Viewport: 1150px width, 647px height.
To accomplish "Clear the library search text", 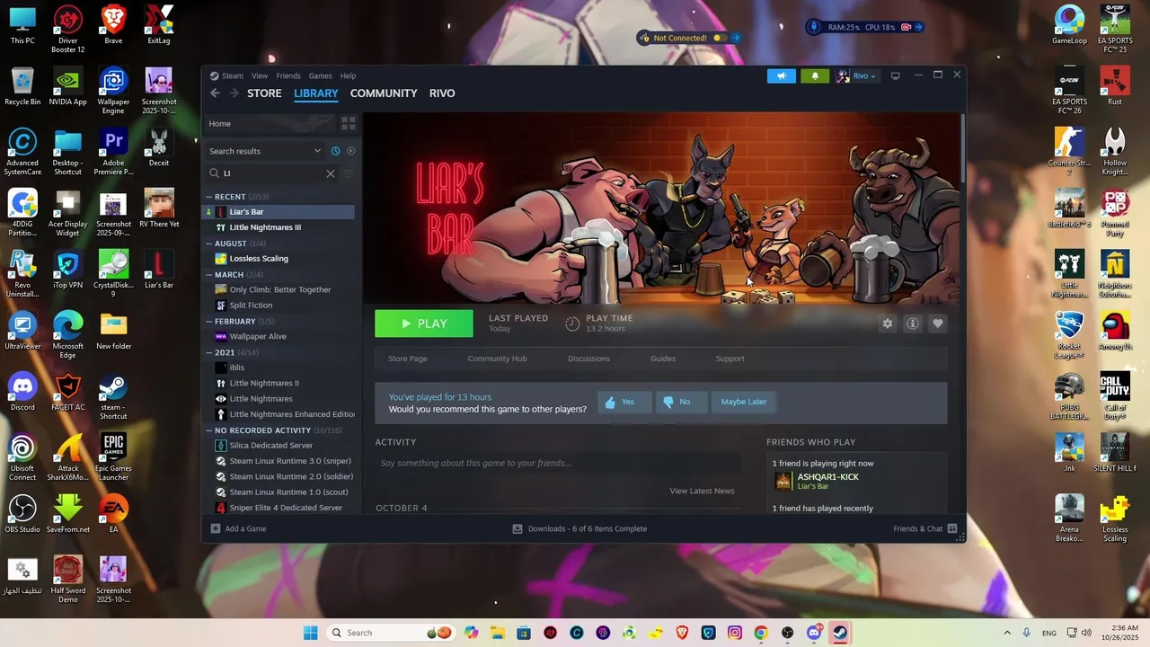I will (331, 173).
